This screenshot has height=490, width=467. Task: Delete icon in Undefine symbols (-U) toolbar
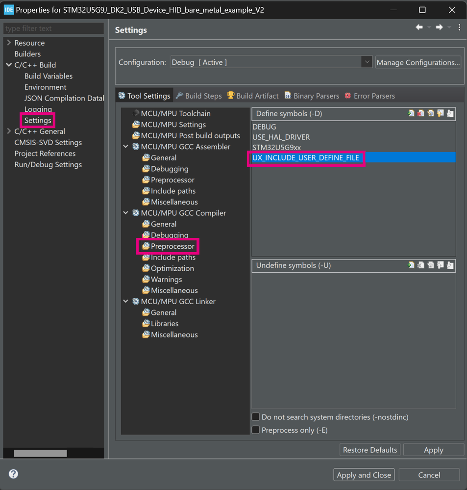tap(421, 265)
